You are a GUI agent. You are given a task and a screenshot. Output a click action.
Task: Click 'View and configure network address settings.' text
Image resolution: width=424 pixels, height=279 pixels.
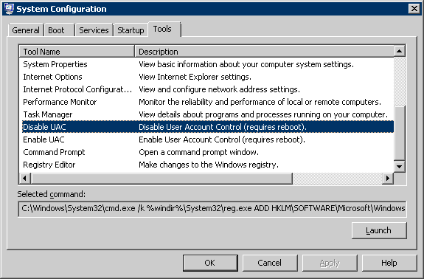(219, 89)
